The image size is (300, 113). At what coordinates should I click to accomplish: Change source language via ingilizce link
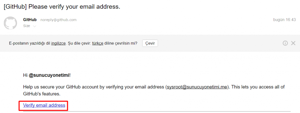(x=58, y=43)
